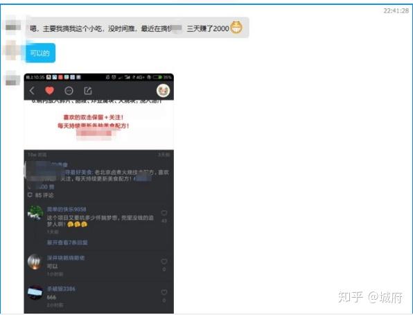413x315 pixels.
Task: Toggle the red heart like icon
Action: tap(49, 91)
